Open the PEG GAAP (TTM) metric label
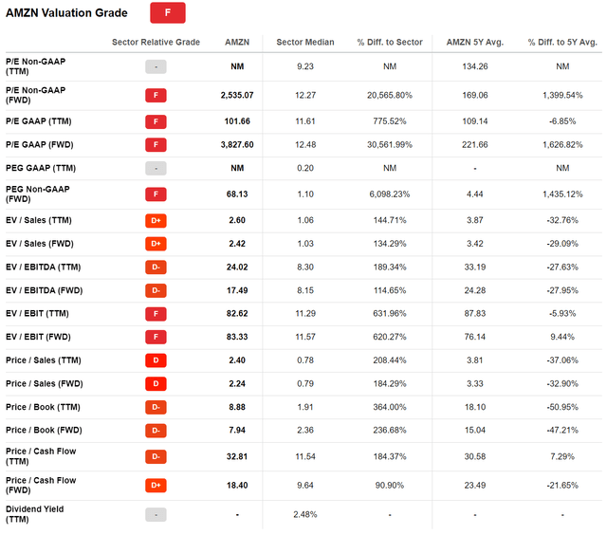This screenshot has width=607, height=535. tap(41, 169)
